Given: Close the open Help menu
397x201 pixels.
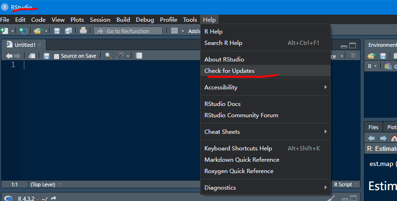Looking at the screenshot, I should pos(210,20).
